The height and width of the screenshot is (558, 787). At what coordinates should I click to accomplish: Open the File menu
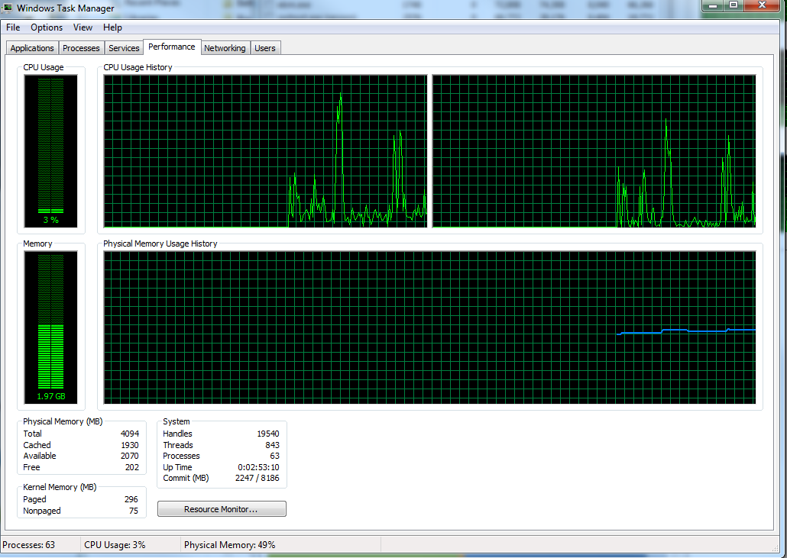point(13,27)
